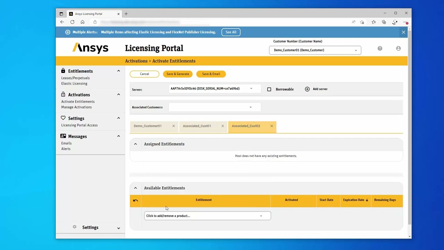Switch to the Associated_Cust01 tab
This screenshot has width=444, height=250.
(197, 126)
